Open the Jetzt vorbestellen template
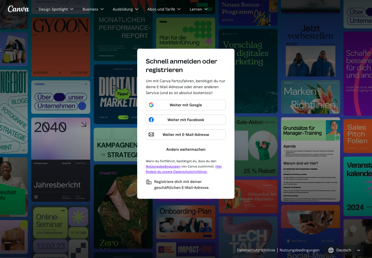The height and width of the screenshot is (258, 372). pos(310,47)
